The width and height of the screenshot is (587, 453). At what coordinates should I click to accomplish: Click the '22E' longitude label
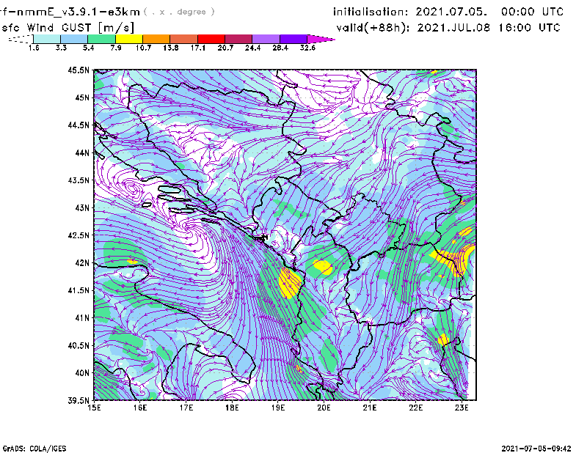[x=415, y=408]
